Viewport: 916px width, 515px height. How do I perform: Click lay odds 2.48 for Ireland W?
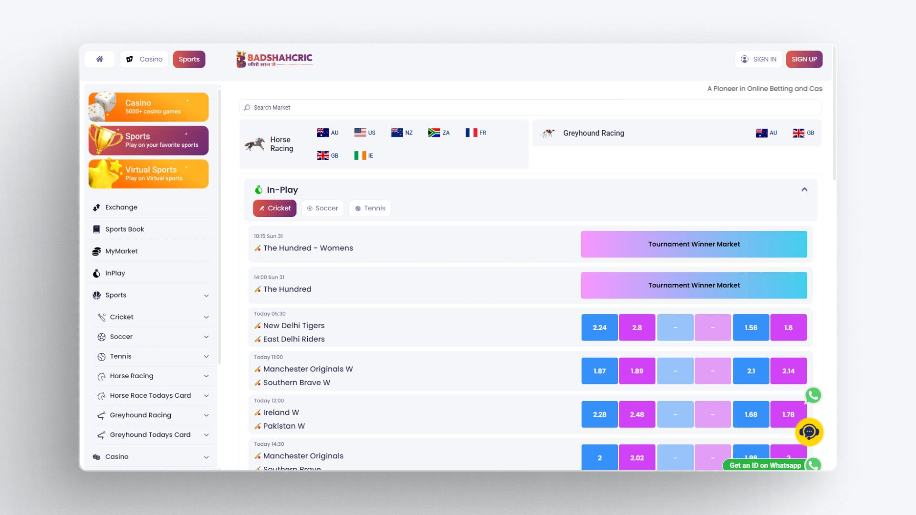(x=637, y=414)
